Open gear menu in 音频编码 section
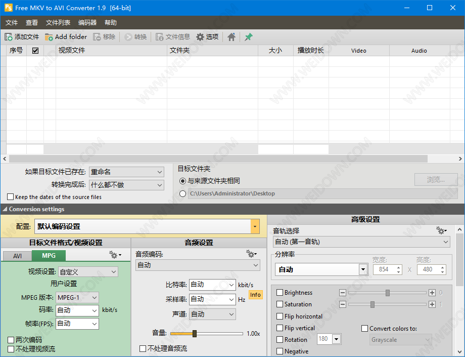Image resolution: width=465 pixels, height=357 pixels. click(251, 254)
